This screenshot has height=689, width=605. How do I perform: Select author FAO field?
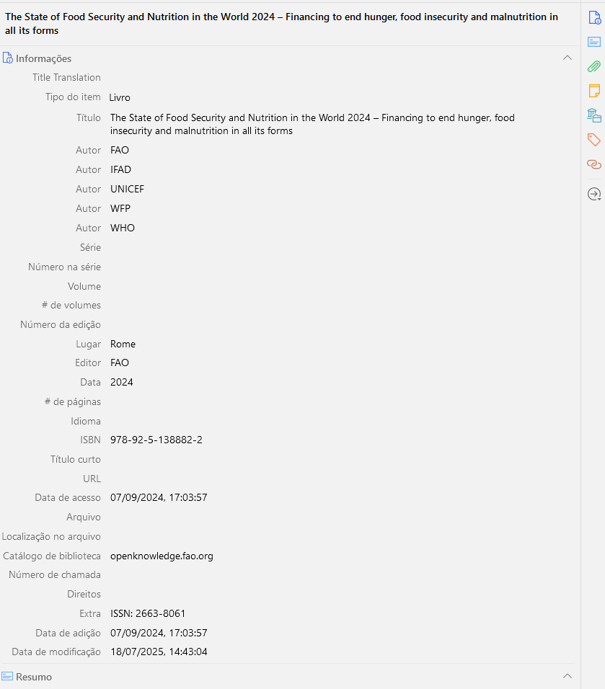(120, 151)
